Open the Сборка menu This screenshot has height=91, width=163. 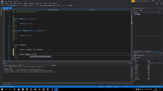(20, 4)
